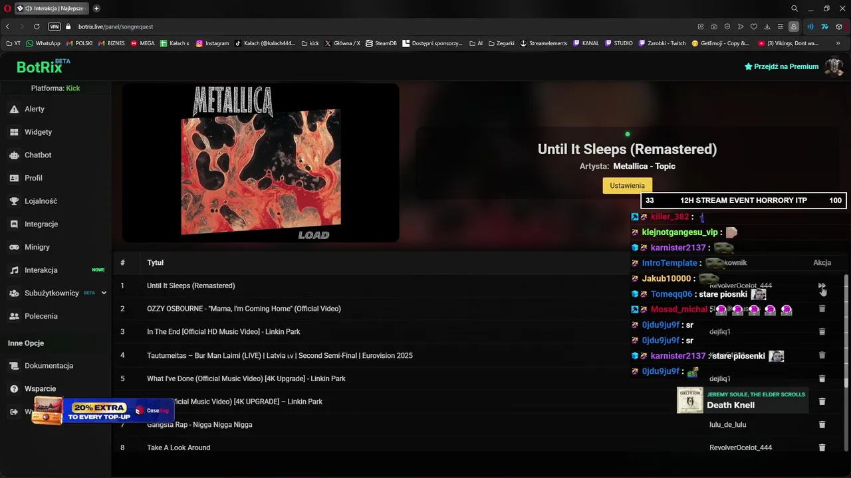Delete the sixth song in the queue
This screenshot has width=851, height=478.
(822, 402)
